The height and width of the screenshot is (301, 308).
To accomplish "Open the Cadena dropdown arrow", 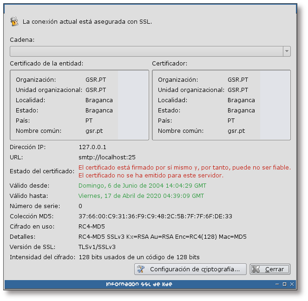I will point(287,51).
